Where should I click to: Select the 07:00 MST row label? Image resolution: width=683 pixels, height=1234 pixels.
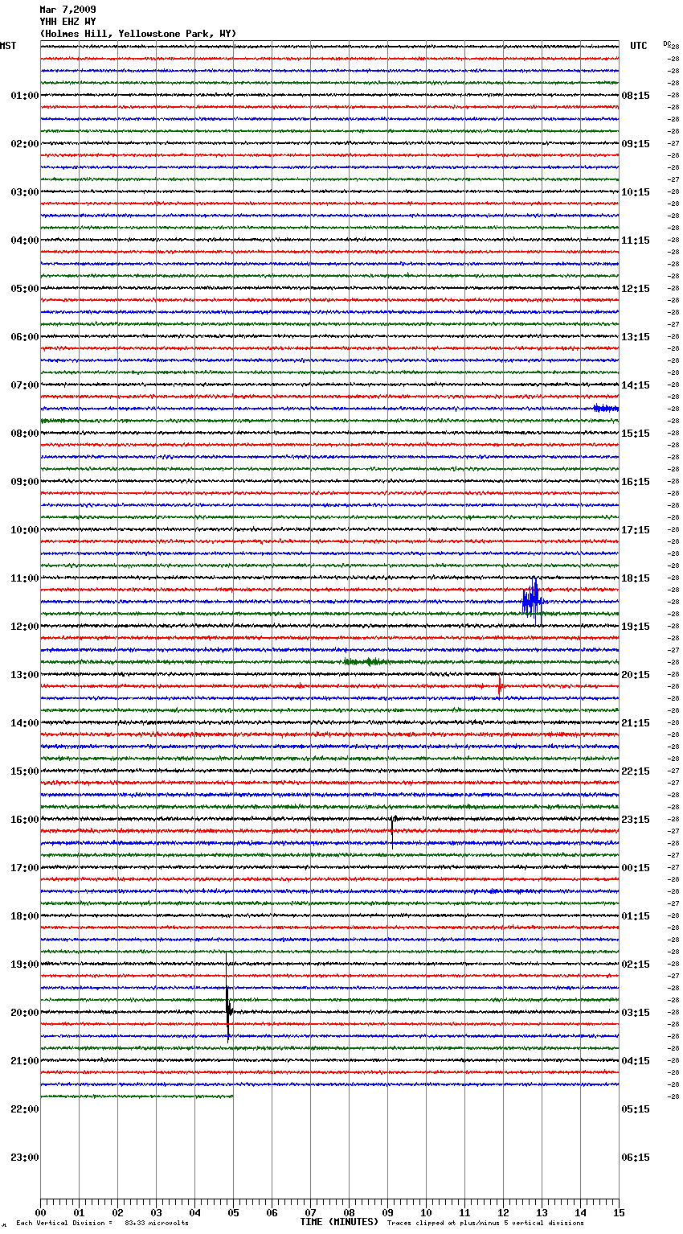[x=25, y=385]
